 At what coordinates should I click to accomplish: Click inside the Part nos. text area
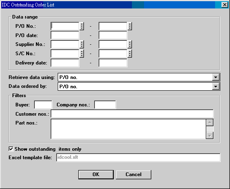point(128,129)
